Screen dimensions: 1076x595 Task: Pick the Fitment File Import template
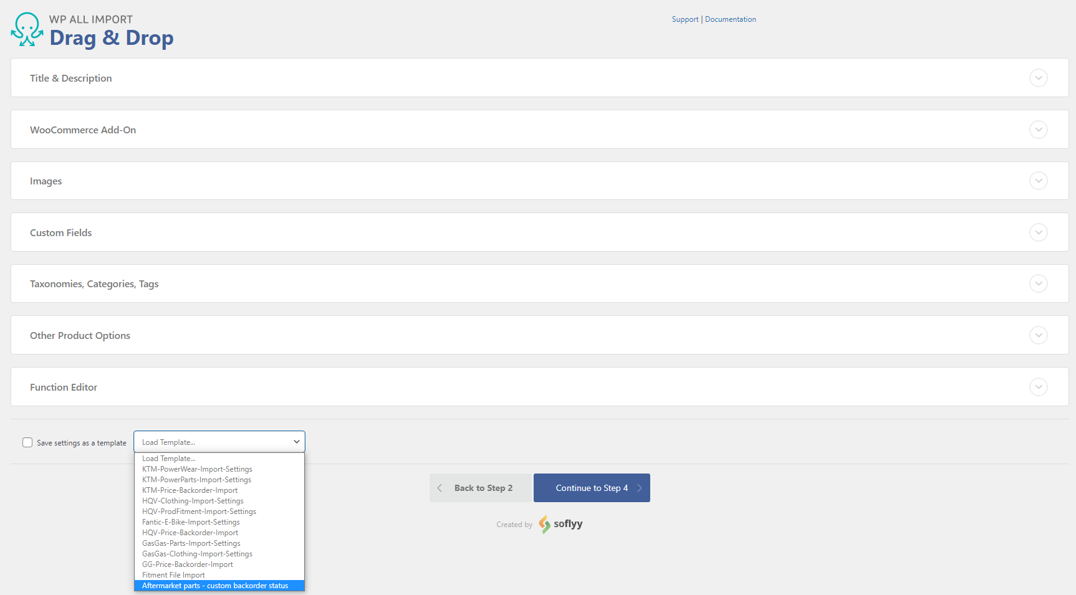click(173, 575)
